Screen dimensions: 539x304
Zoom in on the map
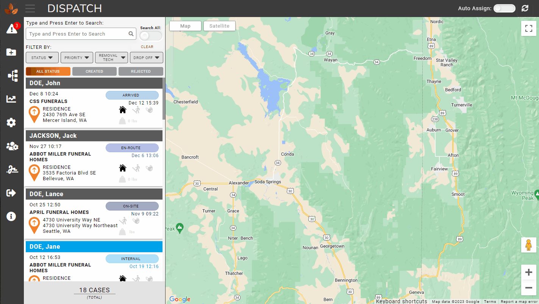click(528, 273)
